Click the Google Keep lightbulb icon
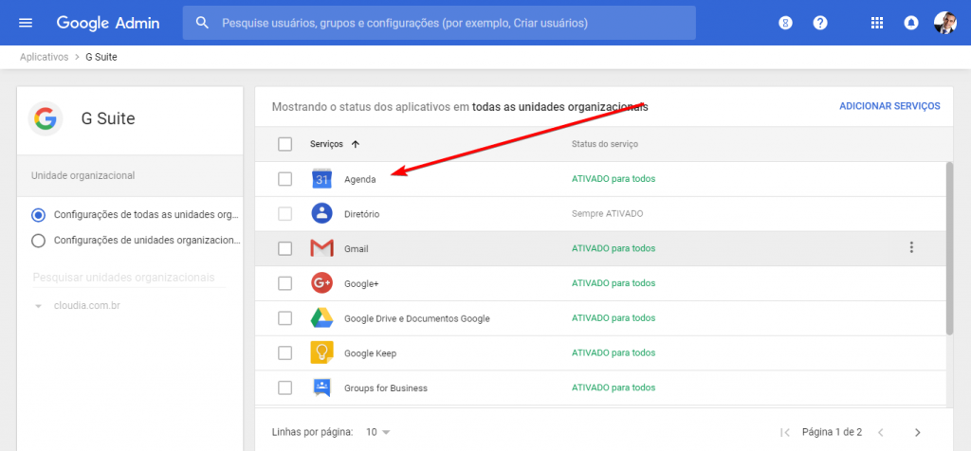The height and width of the screenshot is (451, 971). click(x=322, y=352)
